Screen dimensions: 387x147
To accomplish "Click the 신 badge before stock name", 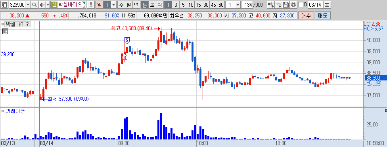I will coord(54,5).
